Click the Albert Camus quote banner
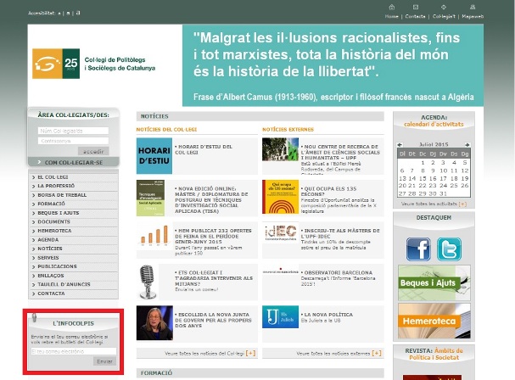This screenshot has height=380, width=515. [x=333, y=65]
